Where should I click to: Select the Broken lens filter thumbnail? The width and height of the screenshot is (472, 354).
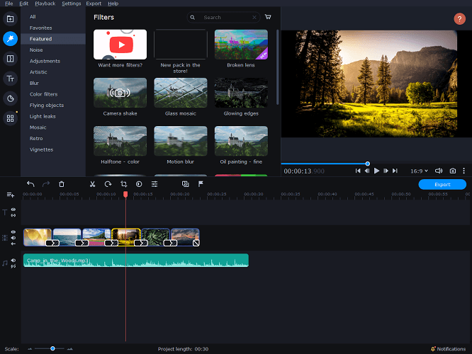click(x=241, y=44)
